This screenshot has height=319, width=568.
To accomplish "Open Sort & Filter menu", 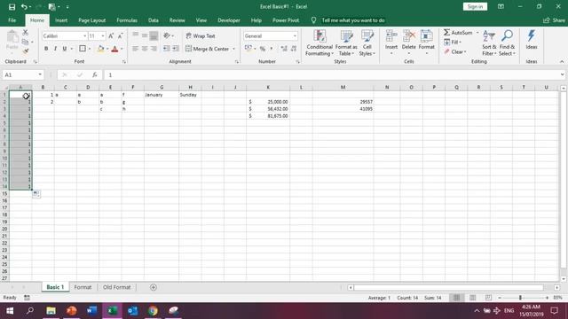I will 489,43.
